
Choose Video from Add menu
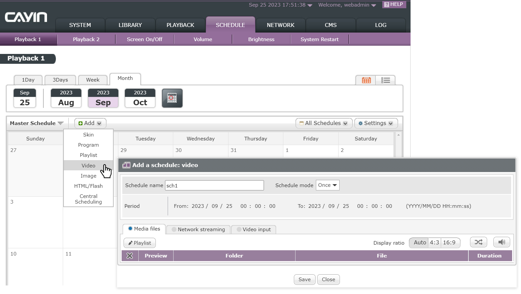point(88,165)
